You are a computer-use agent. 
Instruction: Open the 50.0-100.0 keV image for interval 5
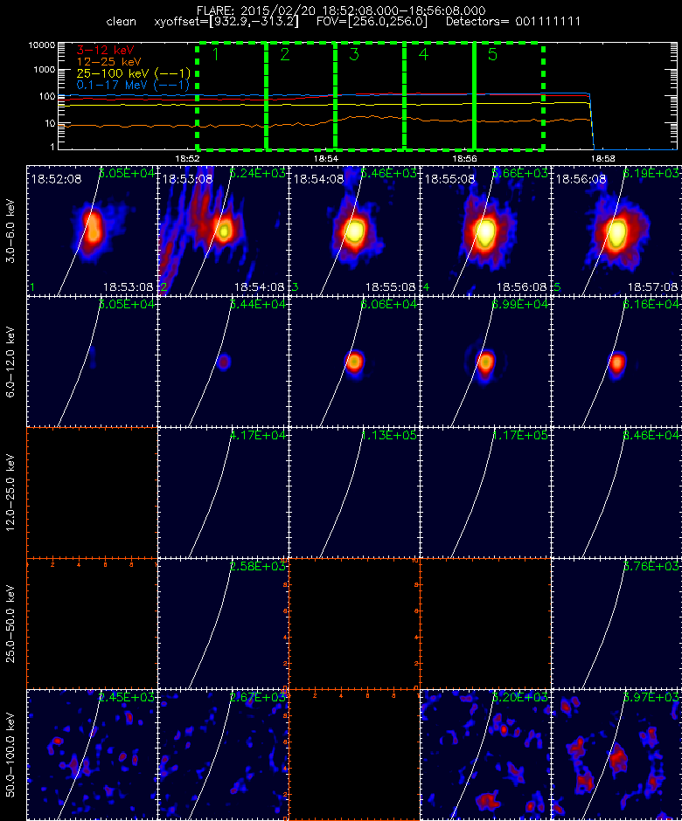(x=616, y=755)
